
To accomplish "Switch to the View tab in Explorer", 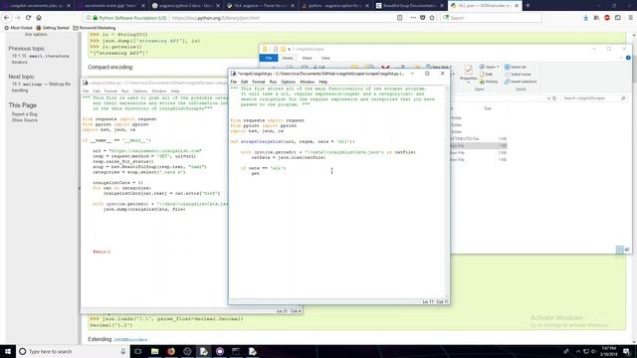I will 325,58.
